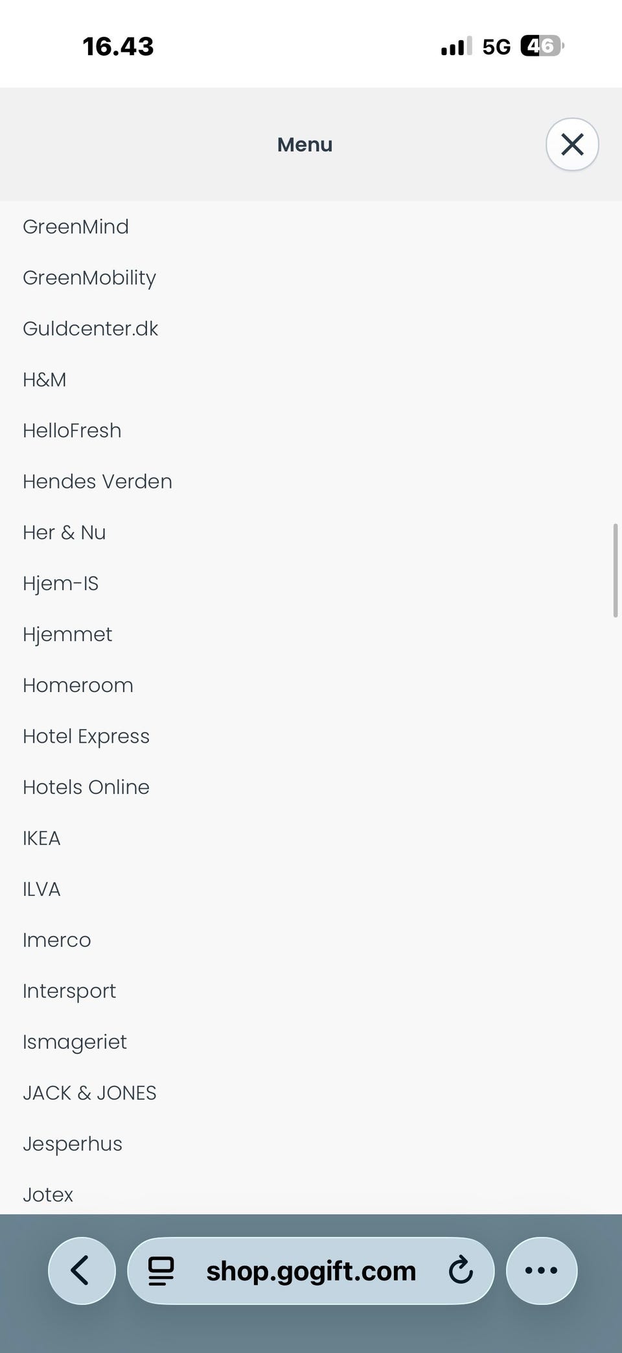Select Intersport from the list

click(69, 991)
